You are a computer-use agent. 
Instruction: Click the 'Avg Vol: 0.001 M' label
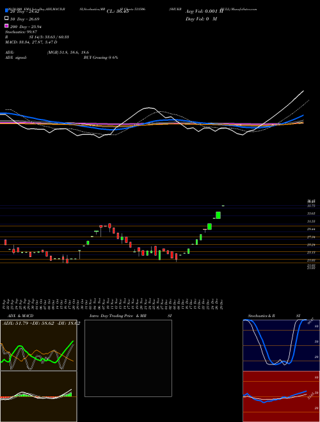[204, 12]
